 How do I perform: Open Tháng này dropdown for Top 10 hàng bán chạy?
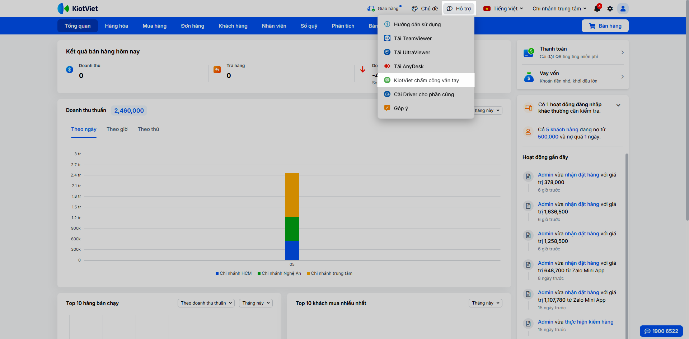pyautogui.click(x=256, y=303)
